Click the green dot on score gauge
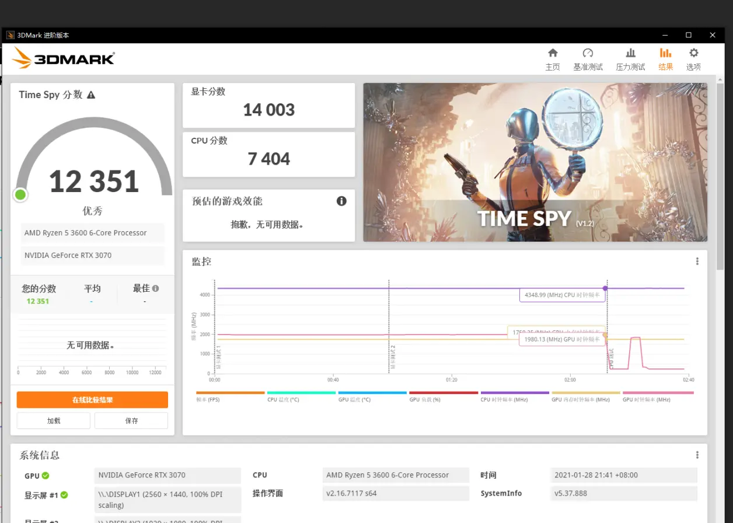 point(20,194)
